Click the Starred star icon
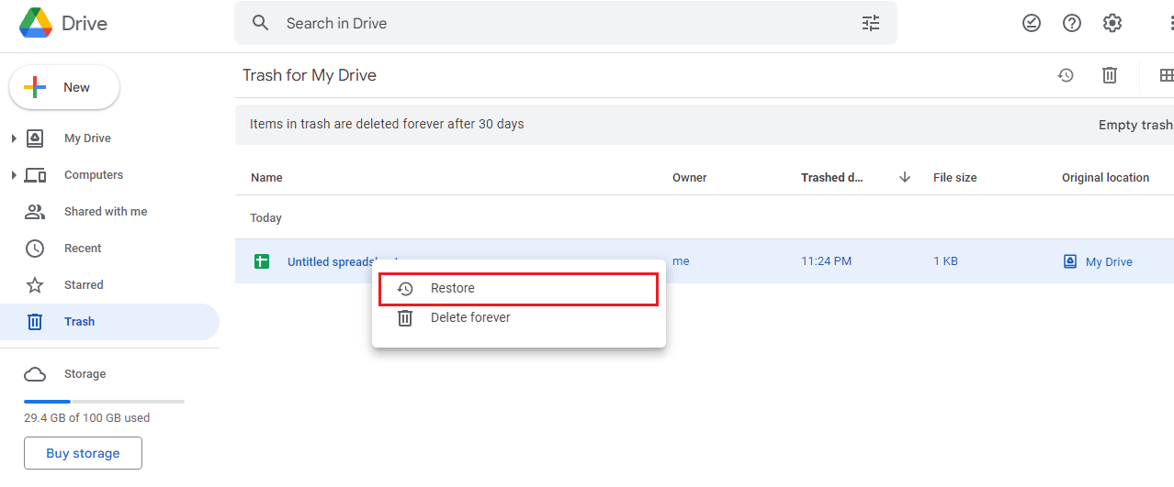Screen dimensions: 1174x487 35,285
